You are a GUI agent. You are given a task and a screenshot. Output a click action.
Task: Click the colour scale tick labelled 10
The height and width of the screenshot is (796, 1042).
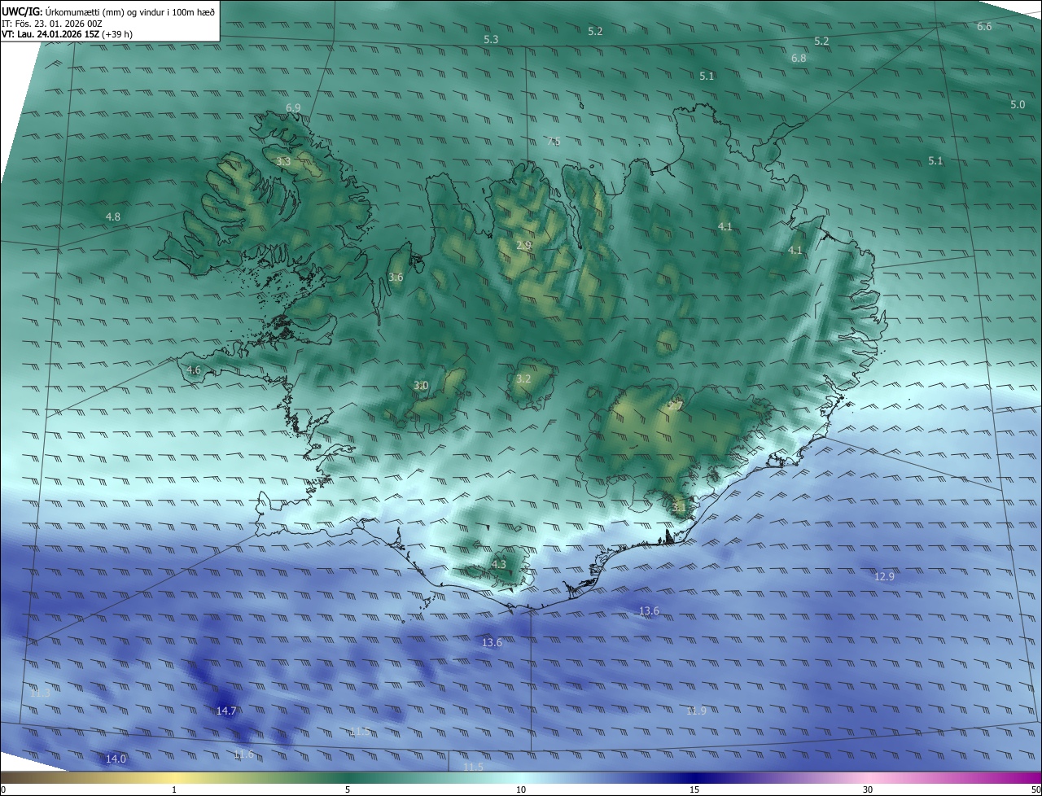point(521,789)
